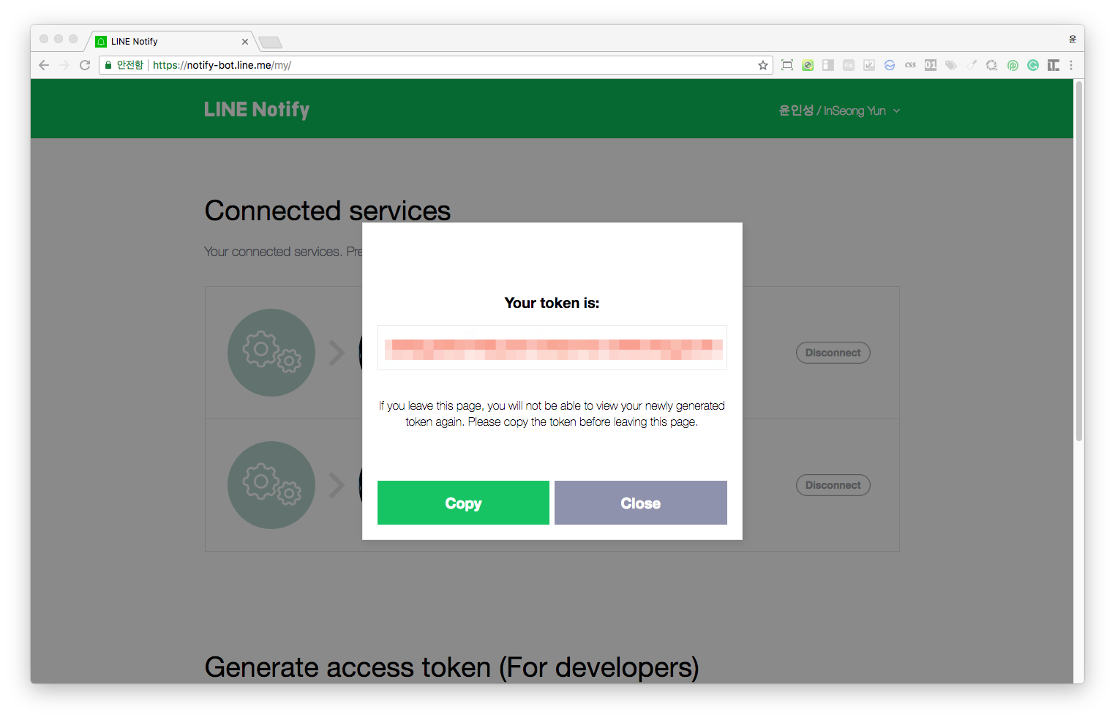Click the Grammarly extension icon

[1033, 65]
